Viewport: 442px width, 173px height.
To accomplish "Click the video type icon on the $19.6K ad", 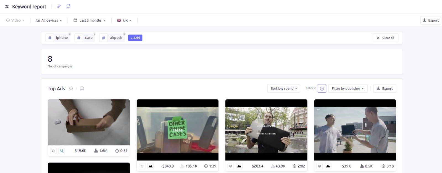I will click(x=53, y=151).
